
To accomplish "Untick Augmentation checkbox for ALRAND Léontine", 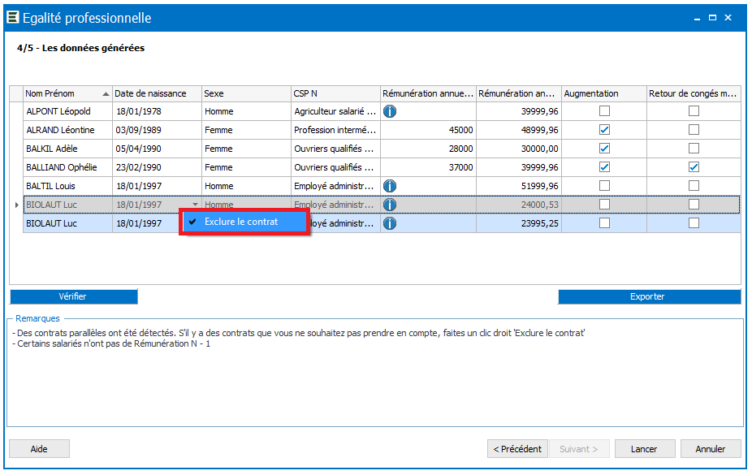I will click(604, 130).
